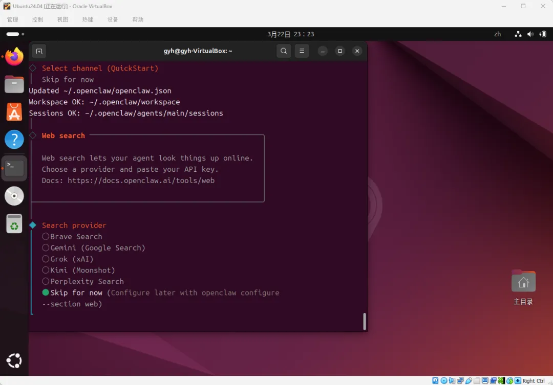Click VirtualBox display status icon
Image resolution: width=553 pixels, height=385 pixels.
[x=485, y=381]
